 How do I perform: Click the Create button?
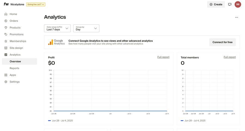click(216, 4)
